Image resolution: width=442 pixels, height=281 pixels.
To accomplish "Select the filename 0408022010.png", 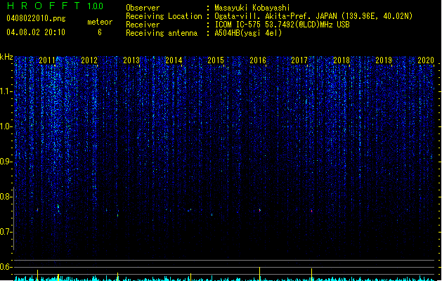I will tap(36, 18).
